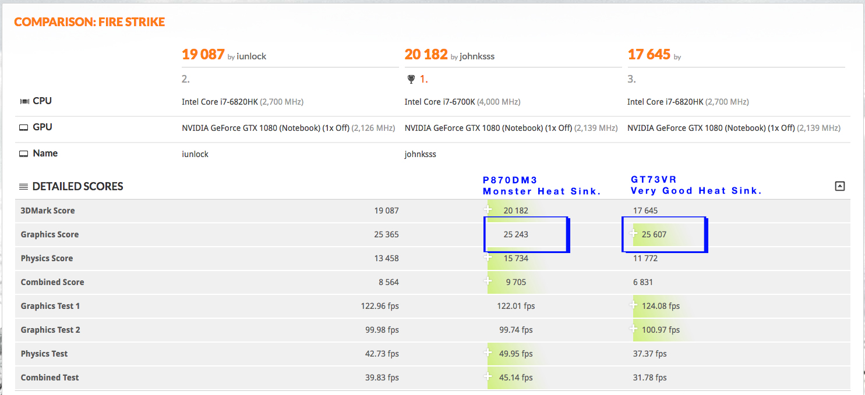Viewport: 865px width, 395px height.
Task: Click the 122.01 fps value
Action: pyautogui.click(x=516, y=306)
